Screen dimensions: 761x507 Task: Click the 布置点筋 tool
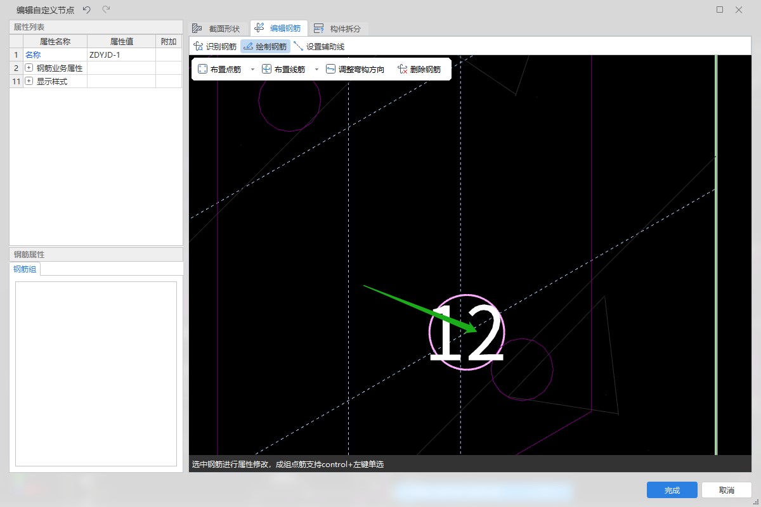click(219, 70)
